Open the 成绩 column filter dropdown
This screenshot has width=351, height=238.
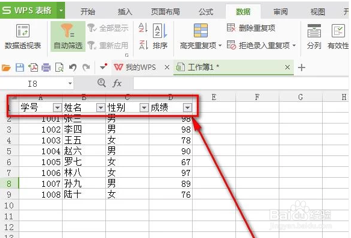click(x=187, y=108)
